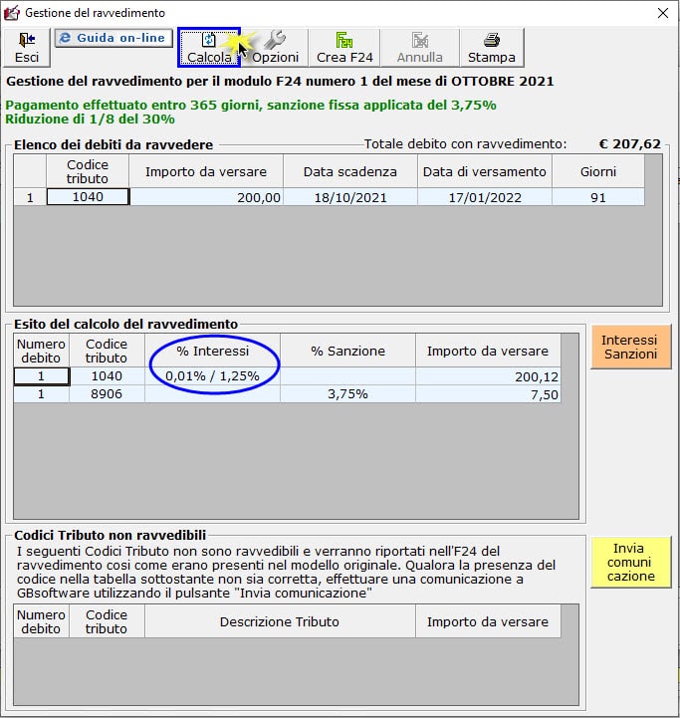Select Codice tributo cell 1040 in debts list
The width and height of the screenshot is (680, 718).
click(88, 197)
